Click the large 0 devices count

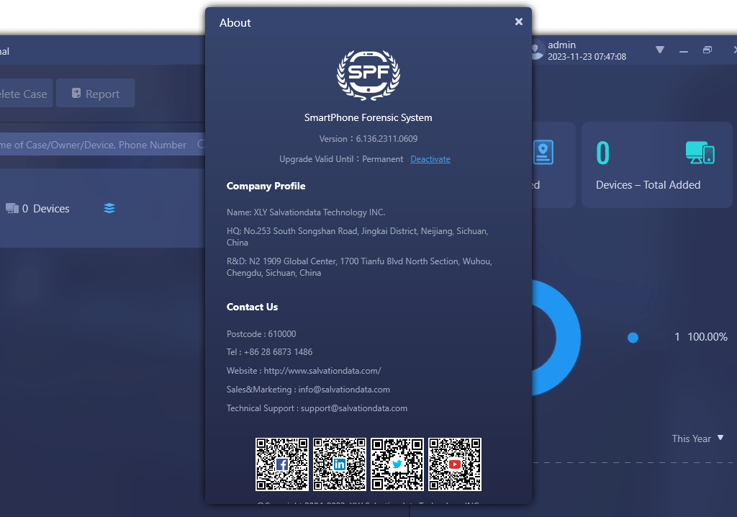click(x=602, y=153)
